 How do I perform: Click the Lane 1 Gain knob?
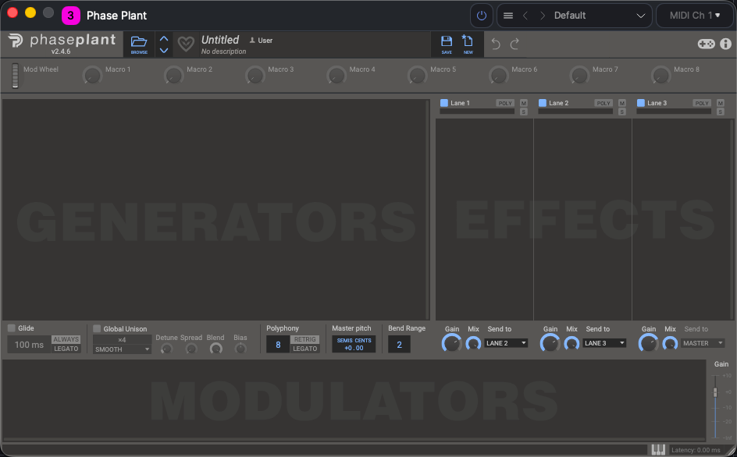pos(452,343)
